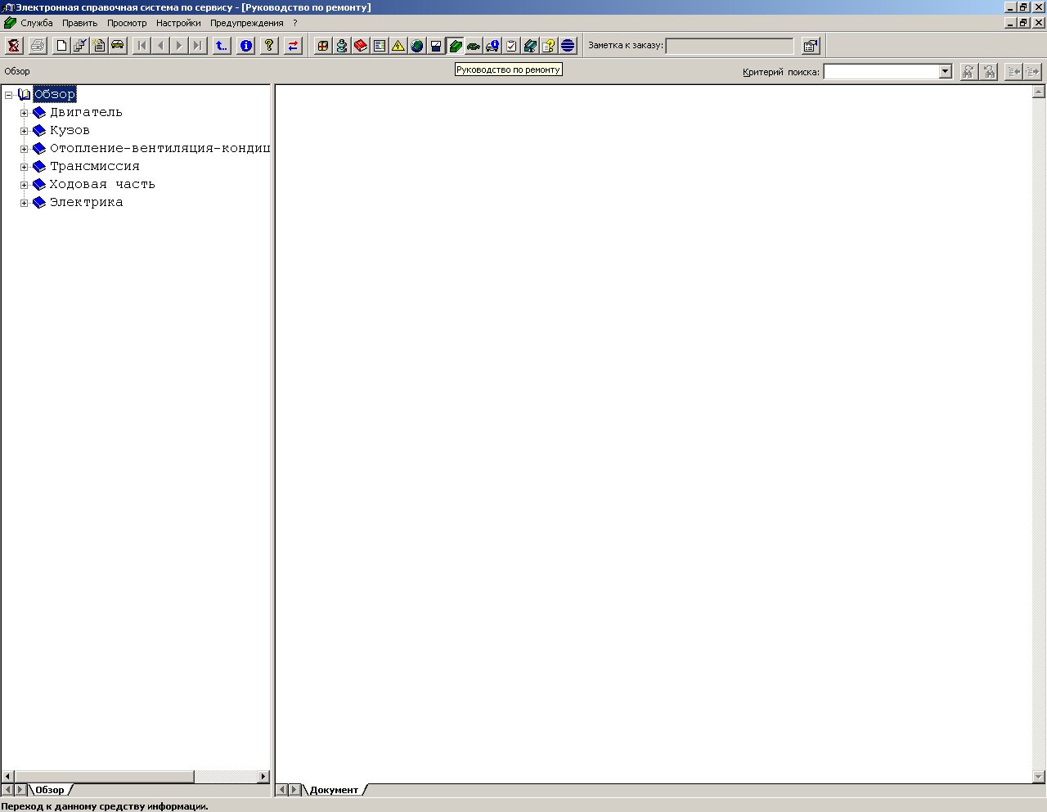Image resolution: width=1047 pixels, height=812 pixels.
Task: Click the green car toolbar icon
Action: tap(474, 46)
